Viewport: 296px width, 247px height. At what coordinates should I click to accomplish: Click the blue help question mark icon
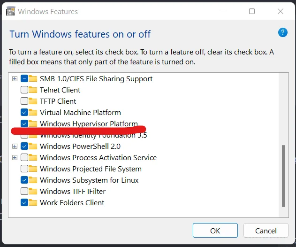point(282,32)
